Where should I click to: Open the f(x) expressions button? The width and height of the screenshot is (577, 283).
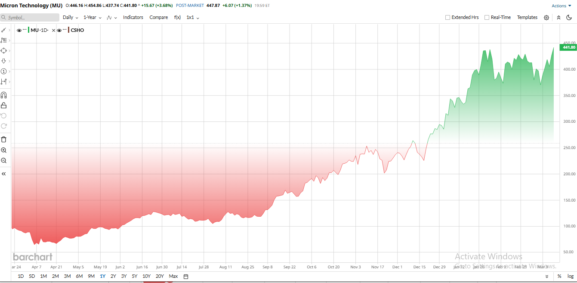177,17
